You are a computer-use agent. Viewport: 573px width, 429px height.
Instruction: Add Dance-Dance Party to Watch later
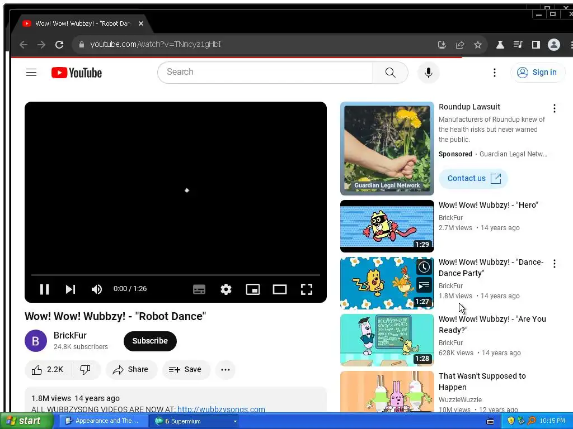point(424,268)
